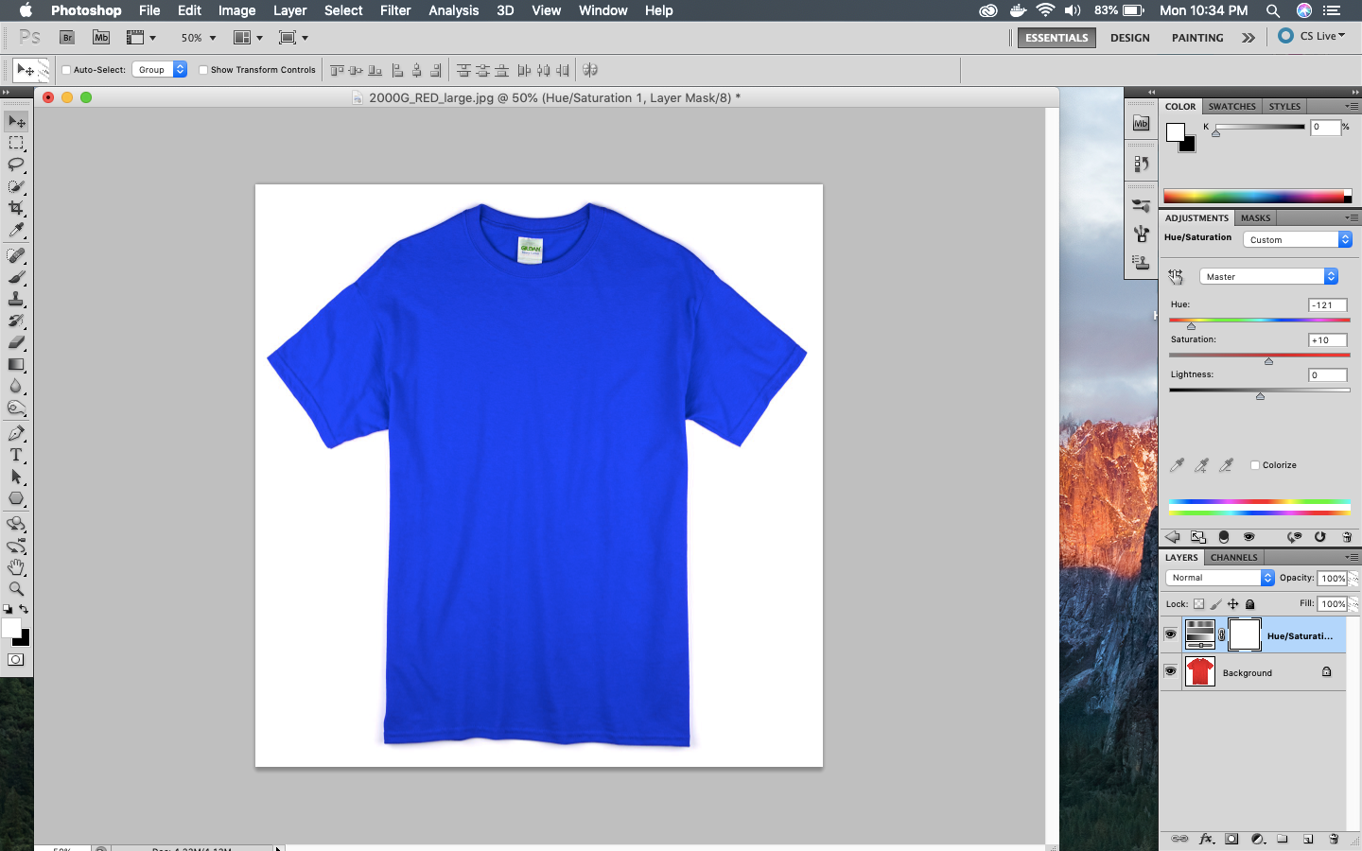
Task: Toggle lock transparent pixels
Action: pos(1199,604)
